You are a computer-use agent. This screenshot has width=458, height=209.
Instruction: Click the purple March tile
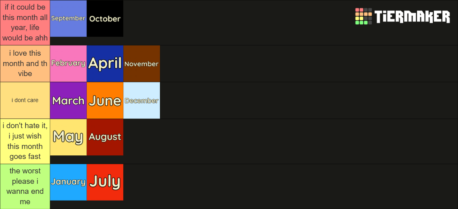point(68,100)
